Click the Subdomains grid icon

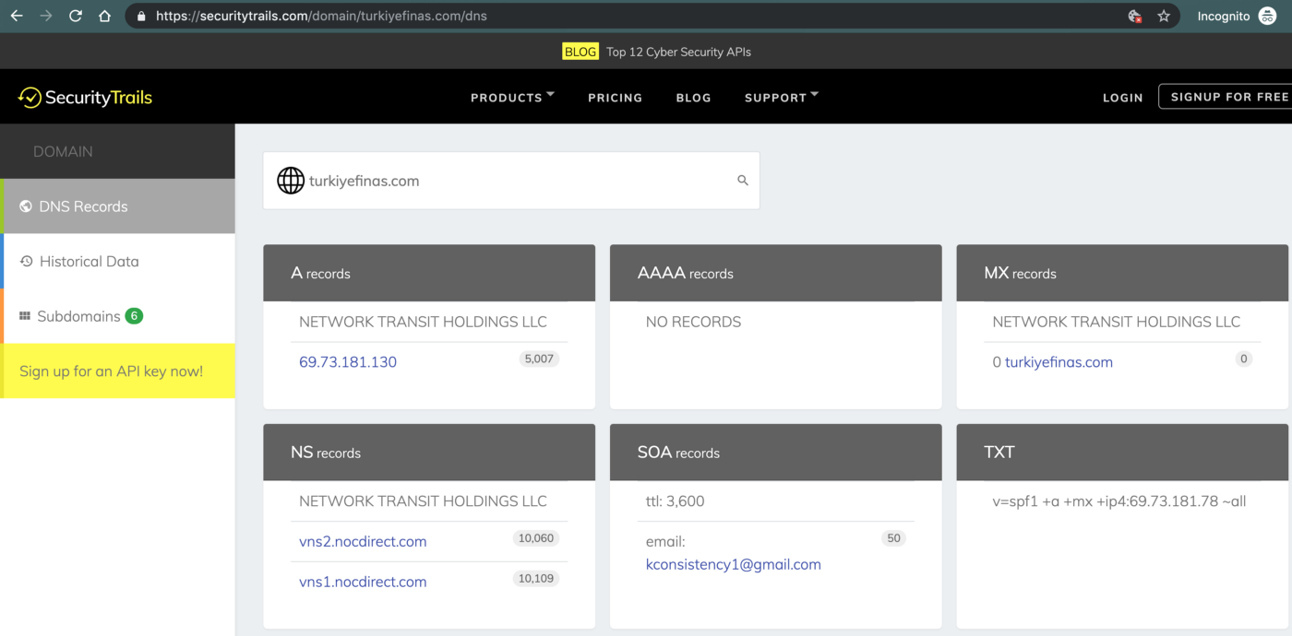[x=25, y=316]
